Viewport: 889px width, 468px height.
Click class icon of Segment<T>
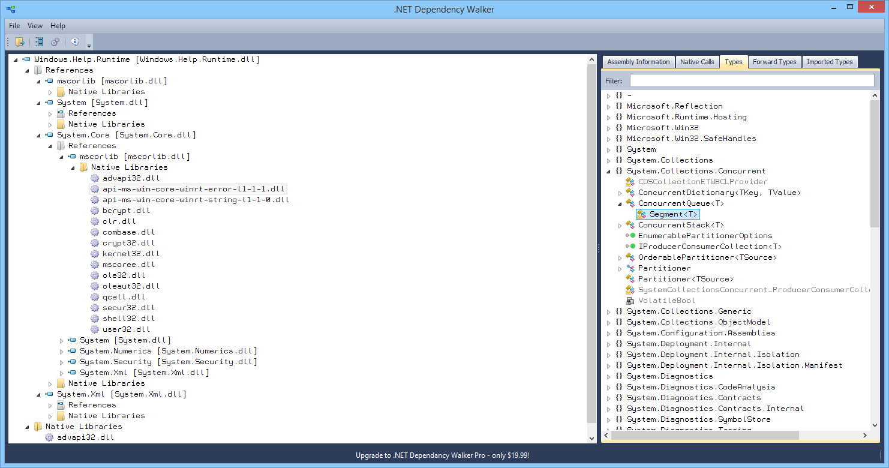click(642, 214)
